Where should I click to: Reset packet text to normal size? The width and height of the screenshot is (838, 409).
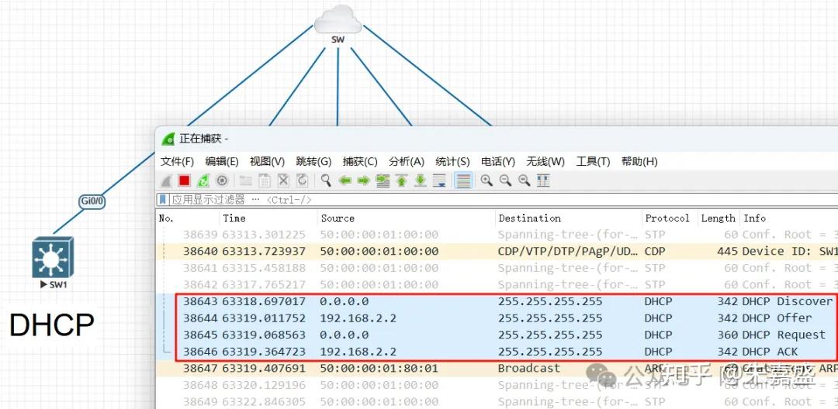(525, 180)
